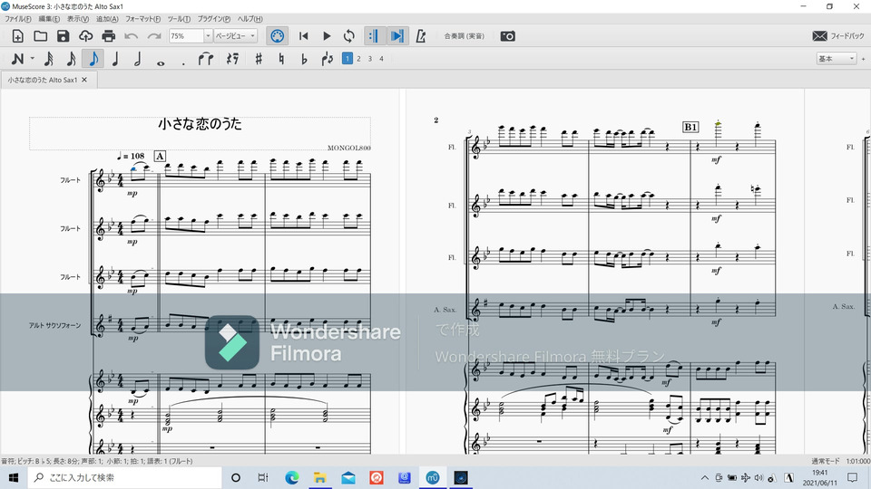Image resolution: width=871 pixels, height=489 pixels.
Task: Select voice 4
Action: [382, 58]
